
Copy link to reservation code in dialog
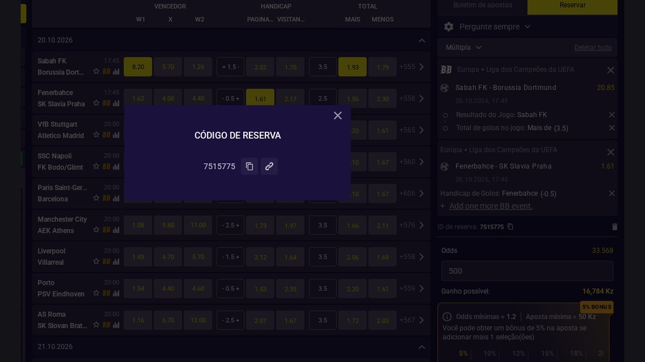coord(269,166)
